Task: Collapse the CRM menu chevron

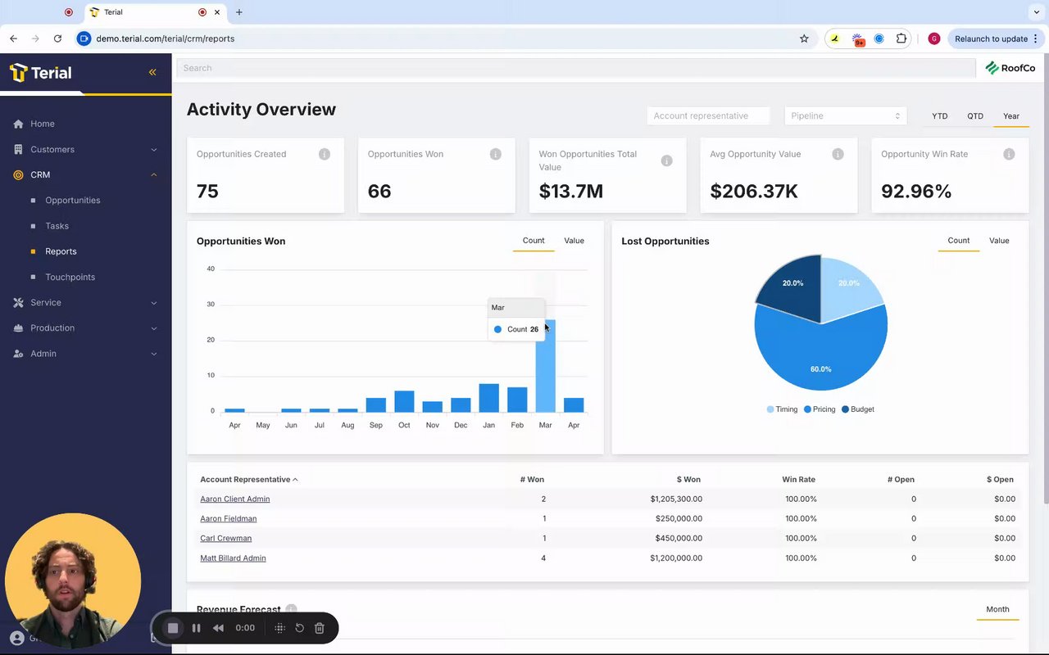Action: click(154, 174)
